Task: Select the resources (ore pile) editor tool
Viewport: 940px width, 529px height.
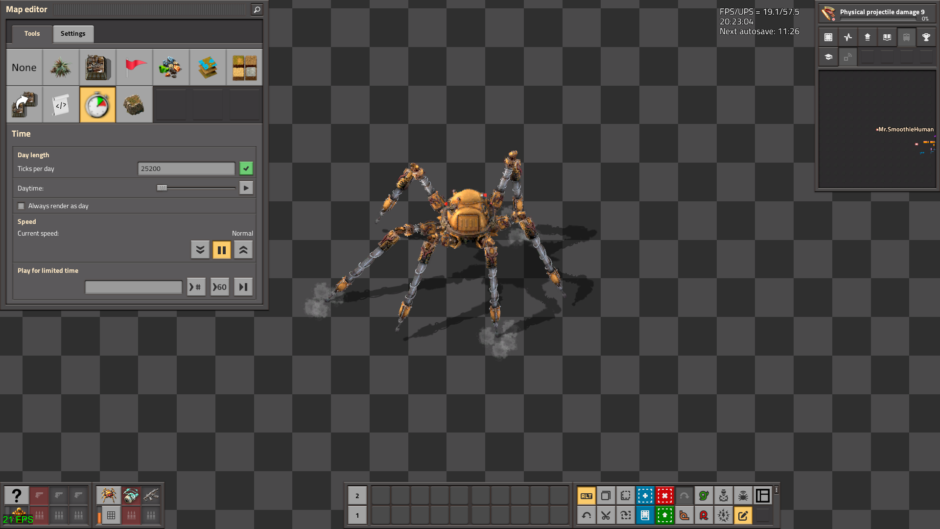Action: click(171, 68)
